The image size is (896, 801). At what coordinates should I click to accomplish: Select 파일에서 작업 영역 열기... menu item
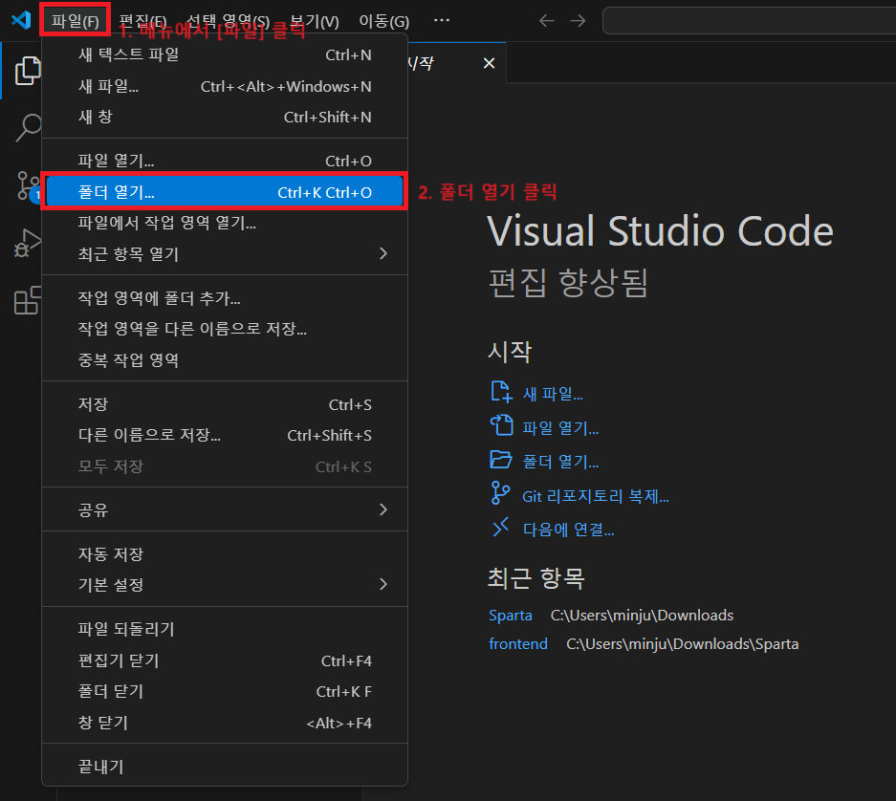click(225, 223)
